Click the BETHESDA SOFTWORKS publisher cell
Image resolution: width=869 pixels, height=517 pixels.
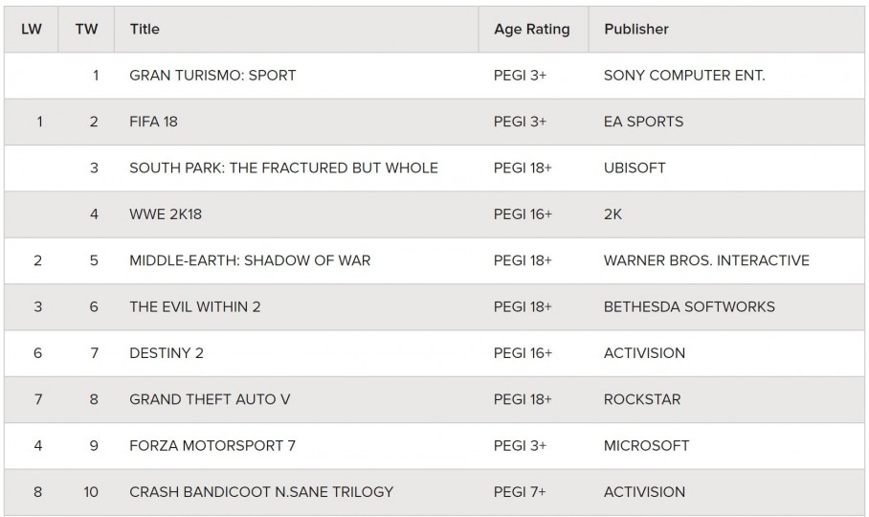tap(689, 307)
